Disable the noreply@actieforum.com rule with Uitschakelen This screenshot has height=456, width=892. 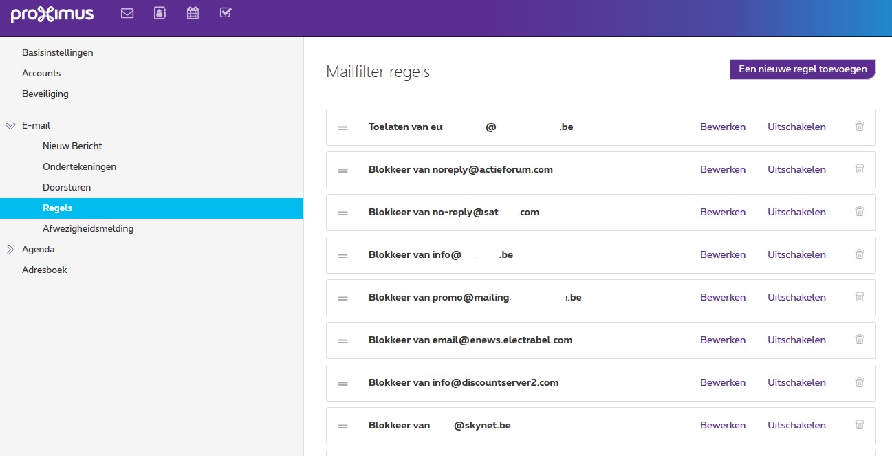click(x=796, y=170)
